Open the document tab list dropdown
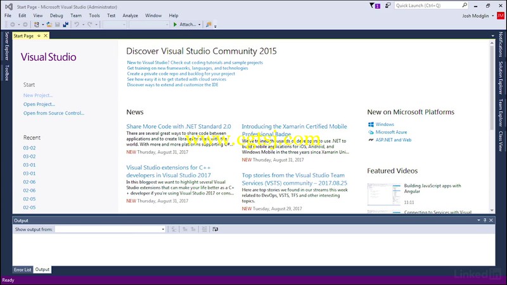Image resolution: width=507 pixels, height=285 pixels. [493, 36]
